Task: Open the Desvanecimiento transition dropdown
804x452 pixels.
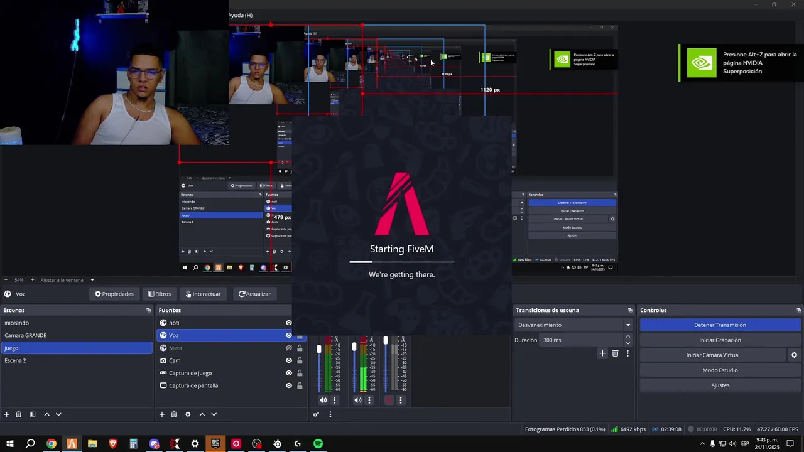Action: point(573,325)
